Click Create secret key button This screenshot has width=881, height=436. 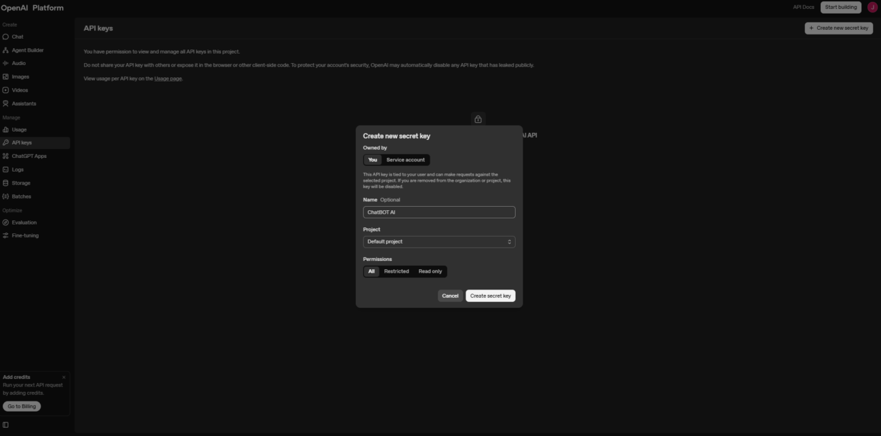[491, 296]
